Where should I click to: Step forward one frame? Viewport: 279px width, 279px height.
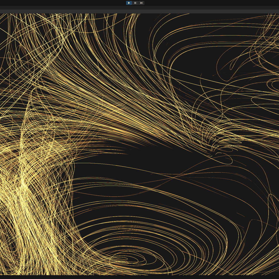pyautogui.click(x=141, y=3)
